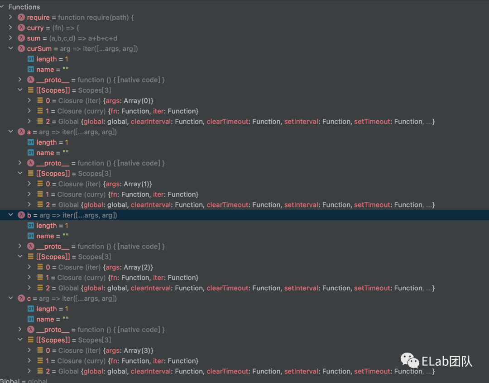Click the list icon of Closure (iter) Array(2)
The height and width of the screenshot is (383, 489).
point(40,267)
